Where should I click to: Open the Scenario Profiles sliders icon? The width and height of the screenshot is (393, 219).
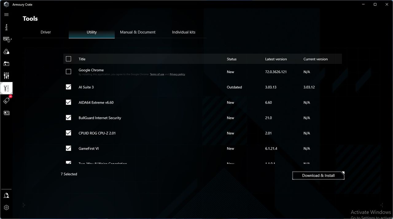click(x=6, y=76)
